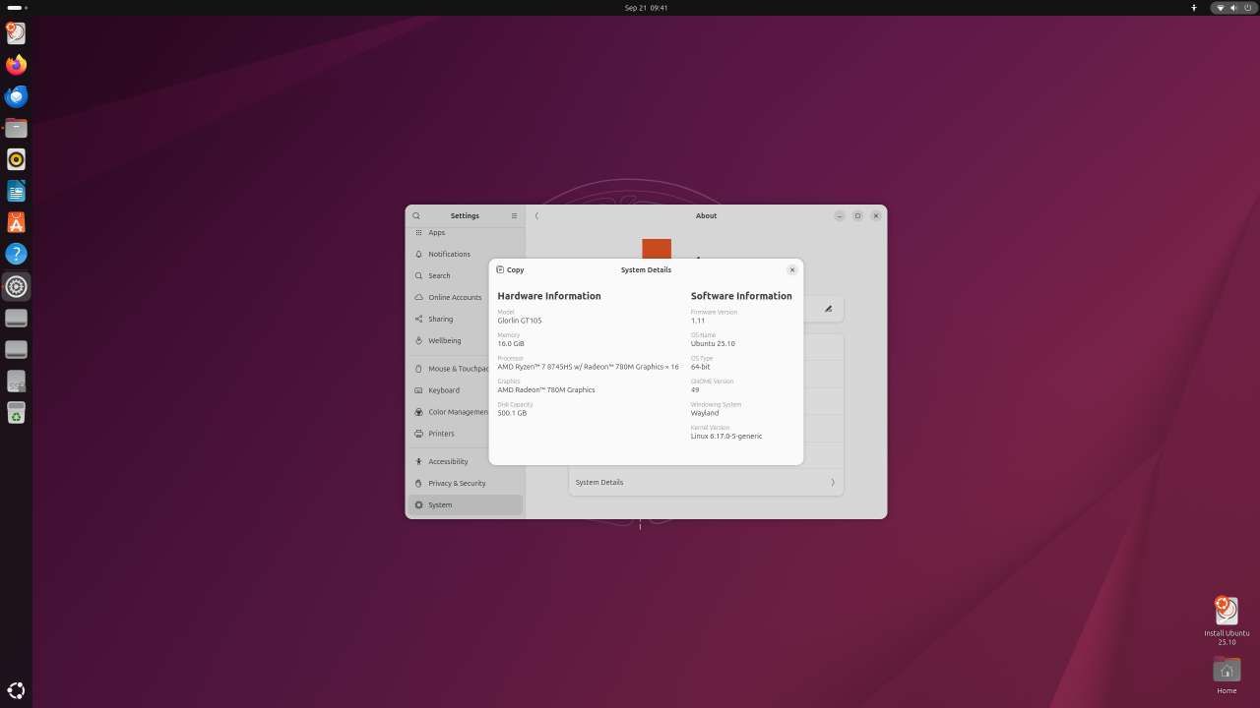Close the Settings window
This screenshot has width=1260, height=708.
pyautogui.click(x=876, y=215)
